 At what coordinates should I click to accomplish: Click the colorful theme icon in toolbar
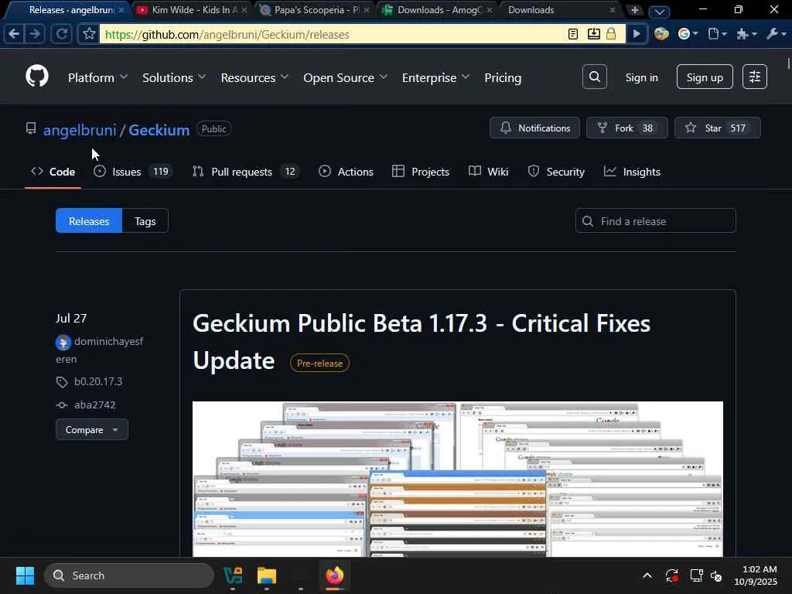coord(661,34)
